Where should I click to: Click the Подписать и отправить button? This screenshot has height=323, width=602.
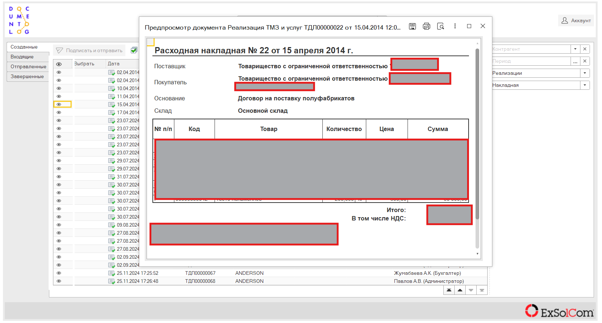[x=89, y=50]
